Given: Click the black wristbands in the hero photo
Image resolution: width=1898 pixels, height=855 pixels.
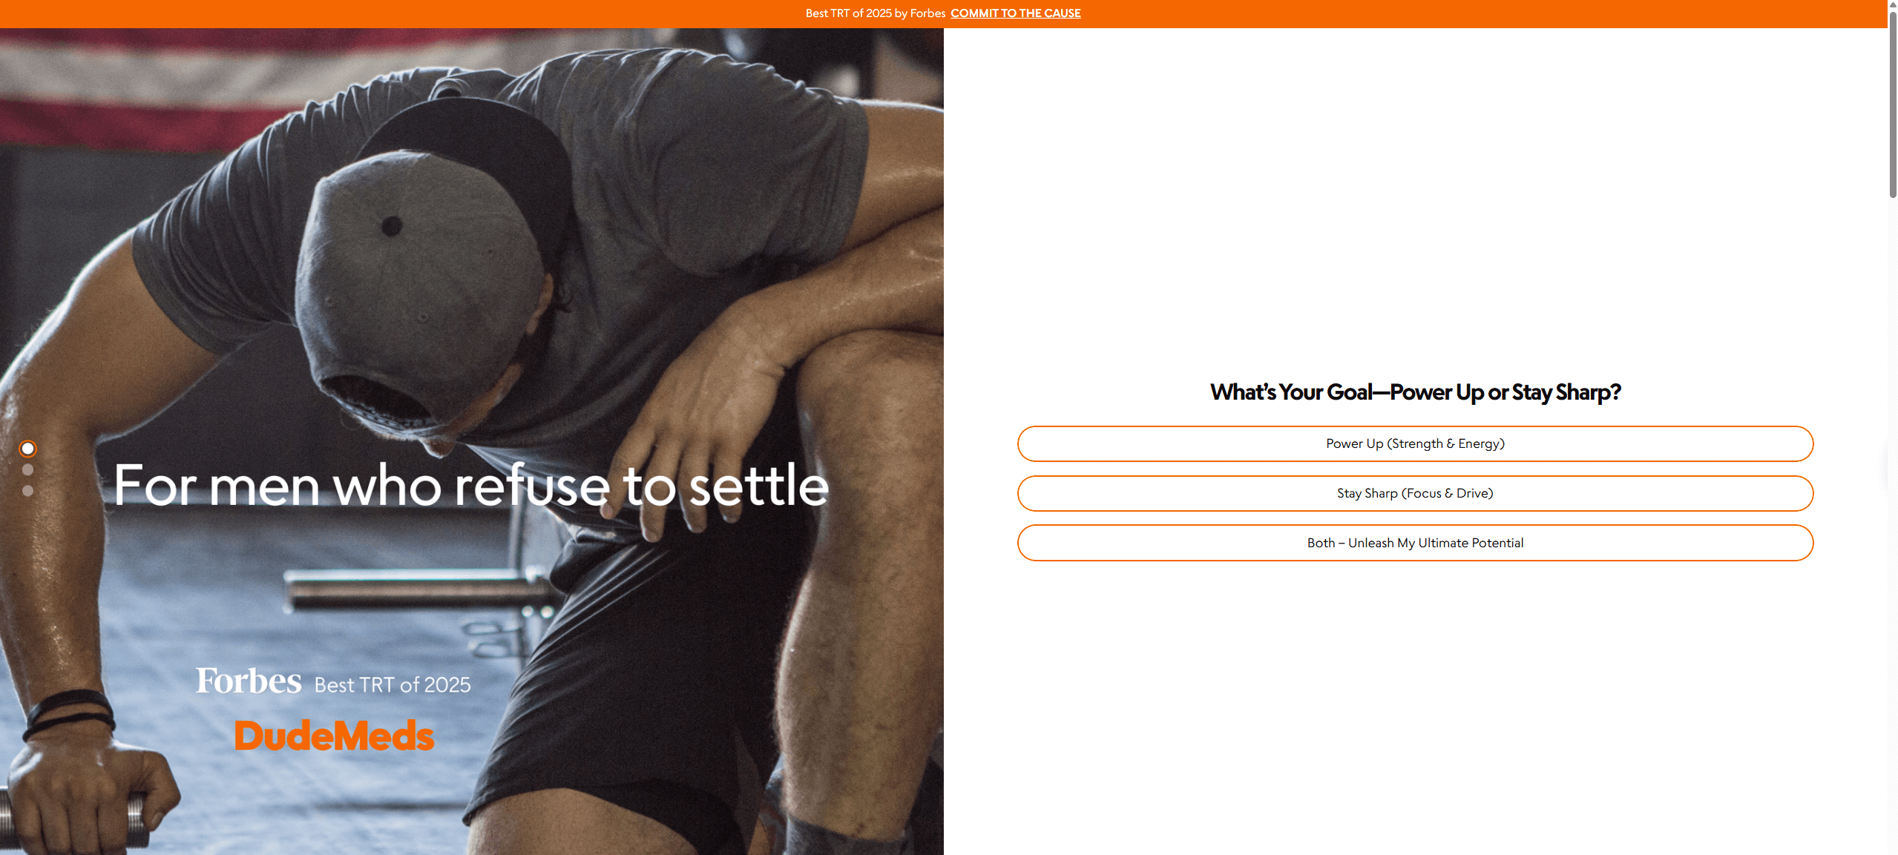Looking at the screenshot, I should 69,712.
